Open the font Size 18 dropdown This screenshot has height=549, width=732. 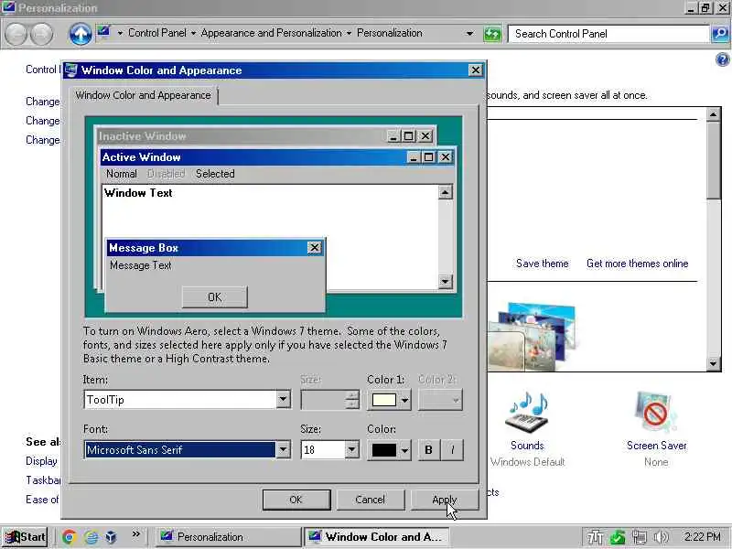(352, 450)
